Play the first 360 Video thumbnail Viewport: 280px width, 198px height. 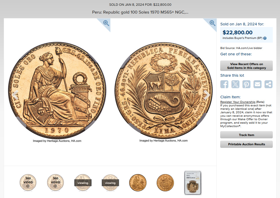click(28, 183)
